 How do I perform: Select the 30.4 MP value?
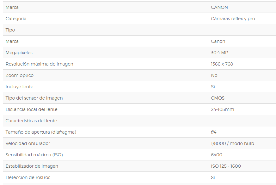[219, 53]
